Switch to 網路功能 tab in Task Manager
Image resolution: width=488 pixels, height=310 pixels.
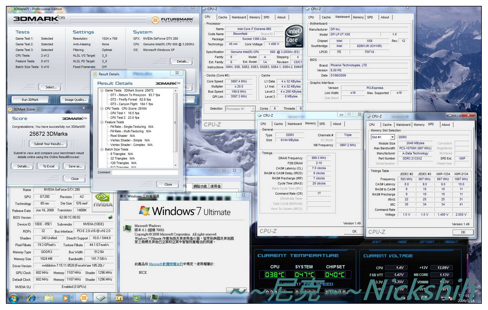point(200,186)
